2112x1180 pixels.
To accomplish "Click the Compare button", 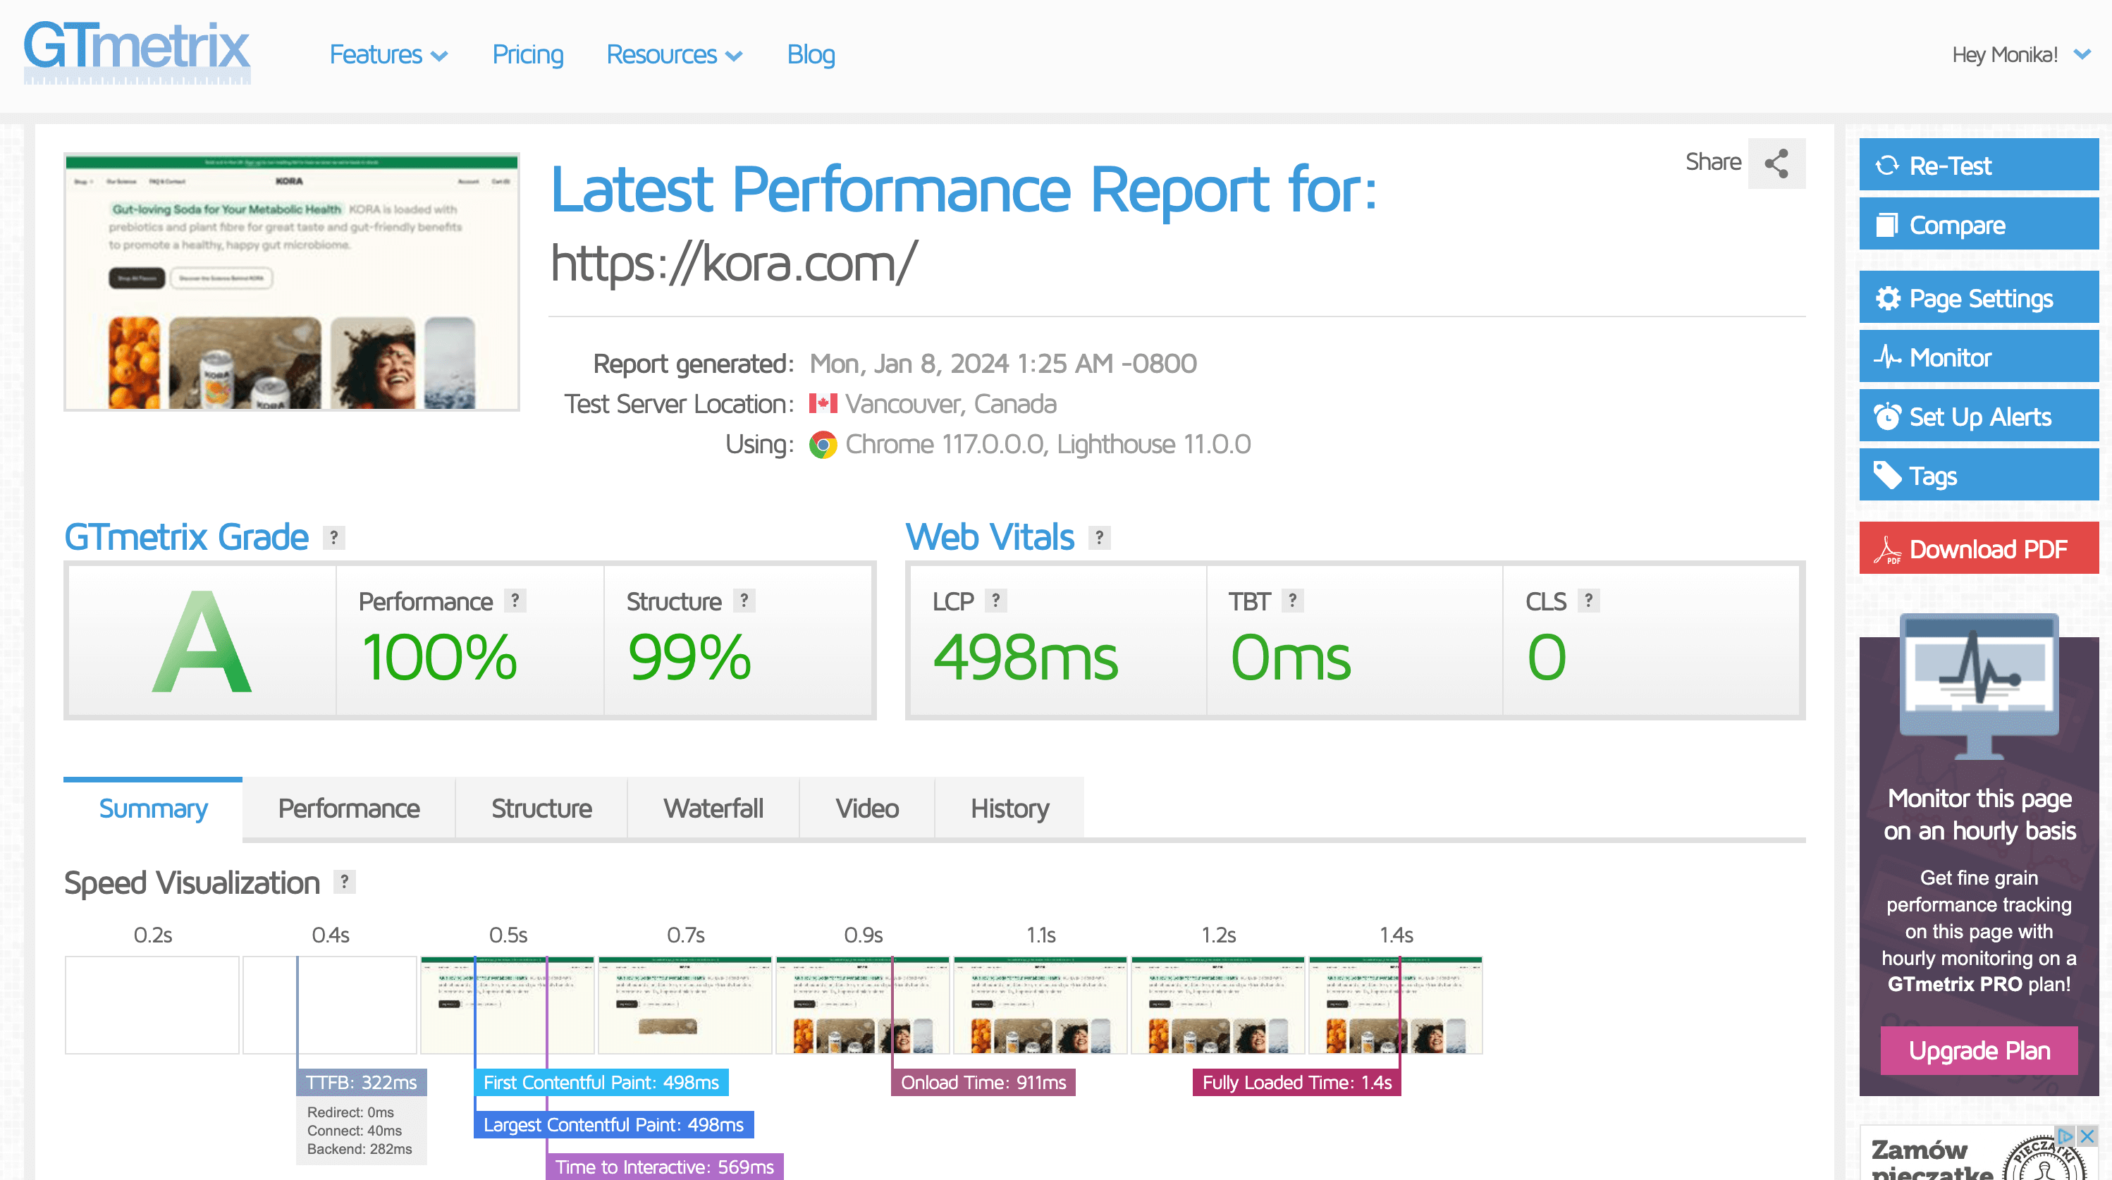I will point(1978,224).
